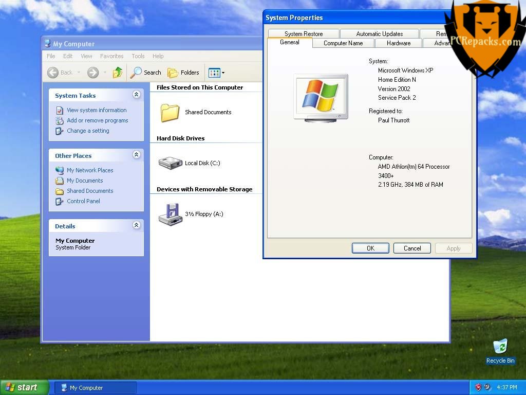The height and width of the screenshot is (395, 526).
Task: Click the Search toolbar icon
Action: (145, 72)
